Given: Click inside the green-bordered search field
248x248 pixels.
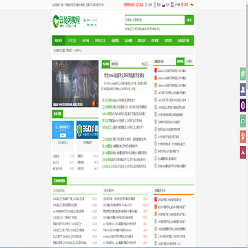Looking at the screenshot, I should click(155, 20).
